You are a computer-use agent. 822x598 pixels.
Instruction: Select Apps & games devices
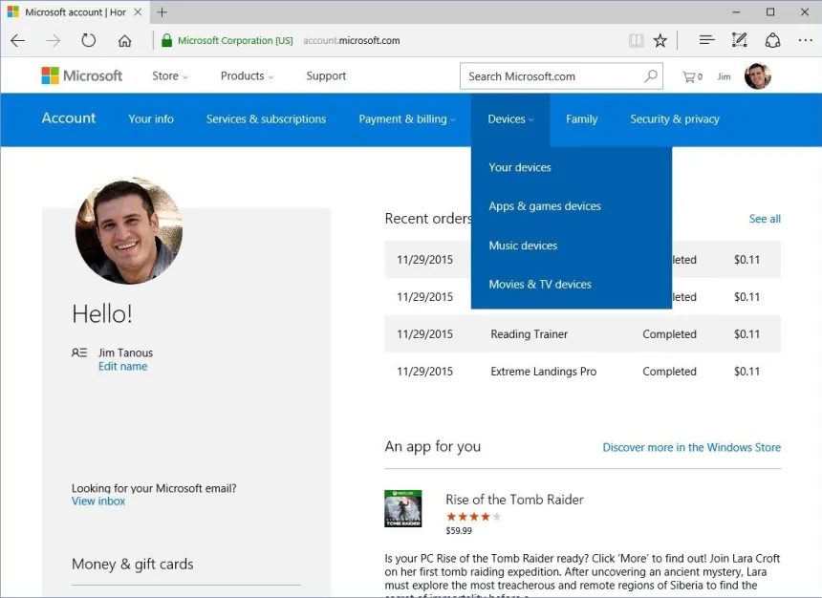[x=545, y=206]
